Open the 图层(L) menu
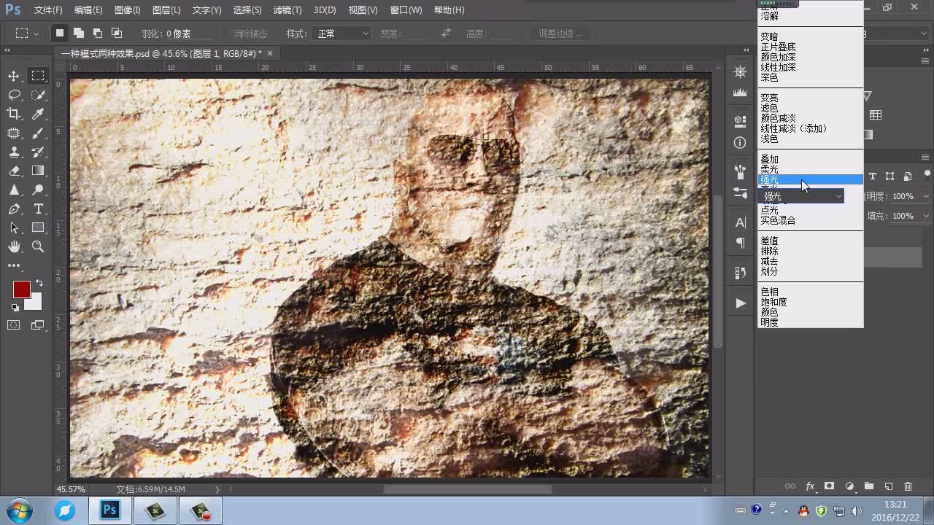The width and height of the screenshot is (934, 525). click(166, 10)
